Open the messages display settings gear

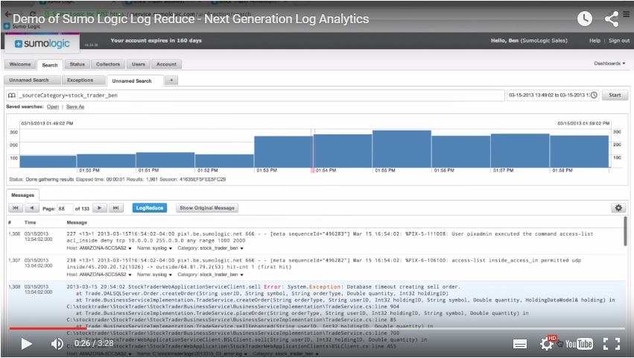click(x=618, y=208)
